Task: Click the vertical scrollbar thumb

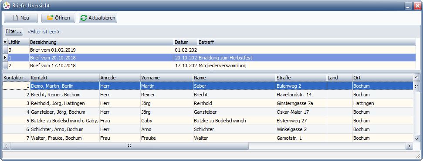Action: (x=417, y=86)
